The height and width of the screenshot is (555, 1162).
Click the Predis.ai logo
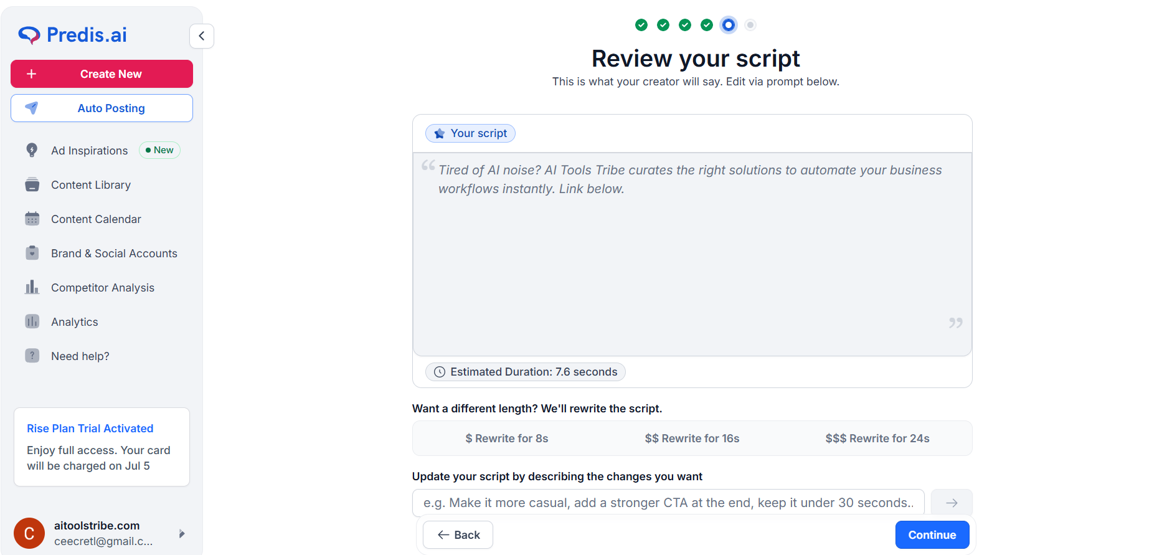pyautogui.click(x=73, y=35)
